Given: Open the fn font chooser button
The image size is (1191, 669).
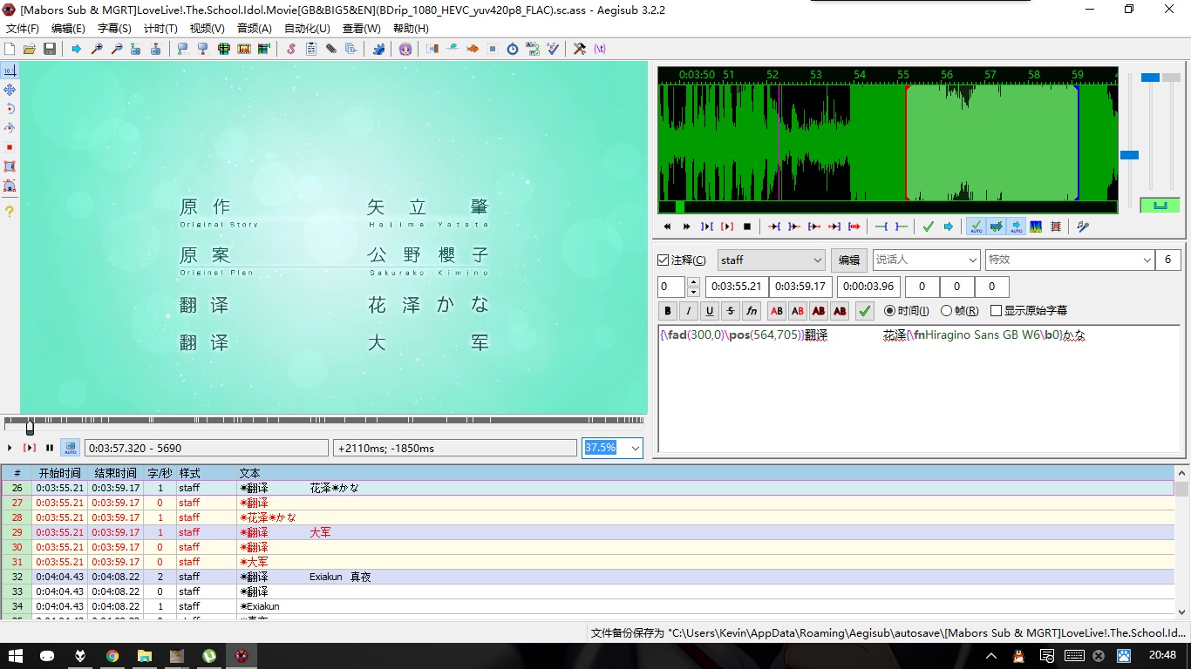Looking at the screenshot, I should pyautogui.click(x=752, y=311).
